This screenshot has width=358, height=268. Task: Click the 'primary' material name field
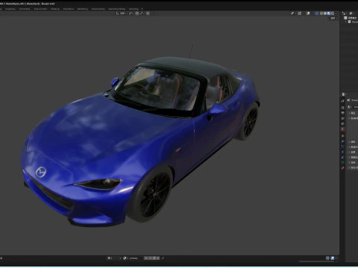pyautogui.click(x=135, y=258)
